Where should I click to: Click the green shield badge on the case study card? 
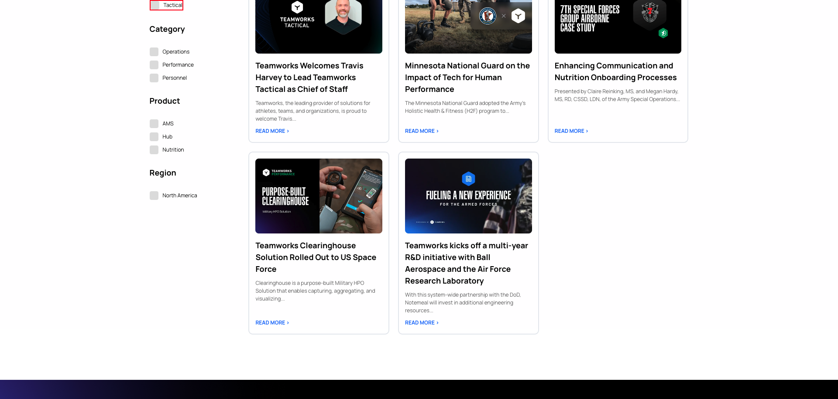point(663,33)
